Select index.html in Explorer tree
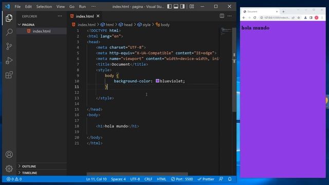The image size is (329, 185). tap(42, 31)
